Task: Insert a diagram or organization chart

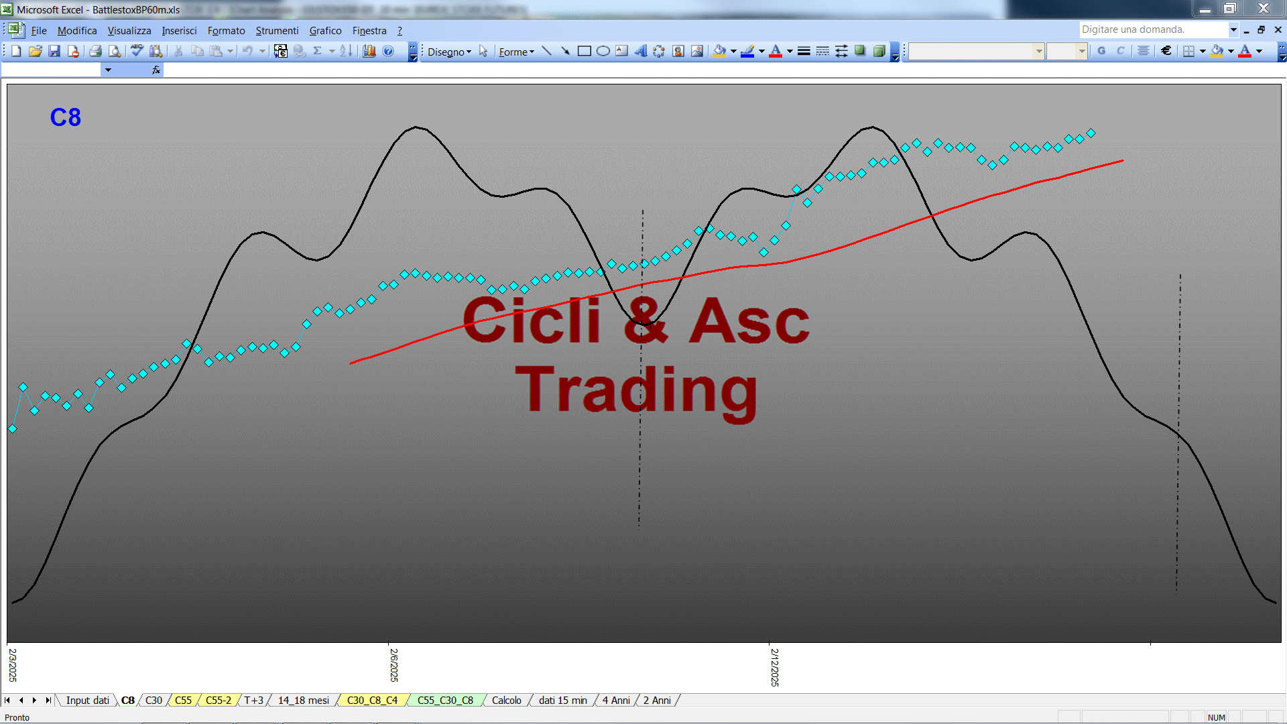Action: click(659, 51)
